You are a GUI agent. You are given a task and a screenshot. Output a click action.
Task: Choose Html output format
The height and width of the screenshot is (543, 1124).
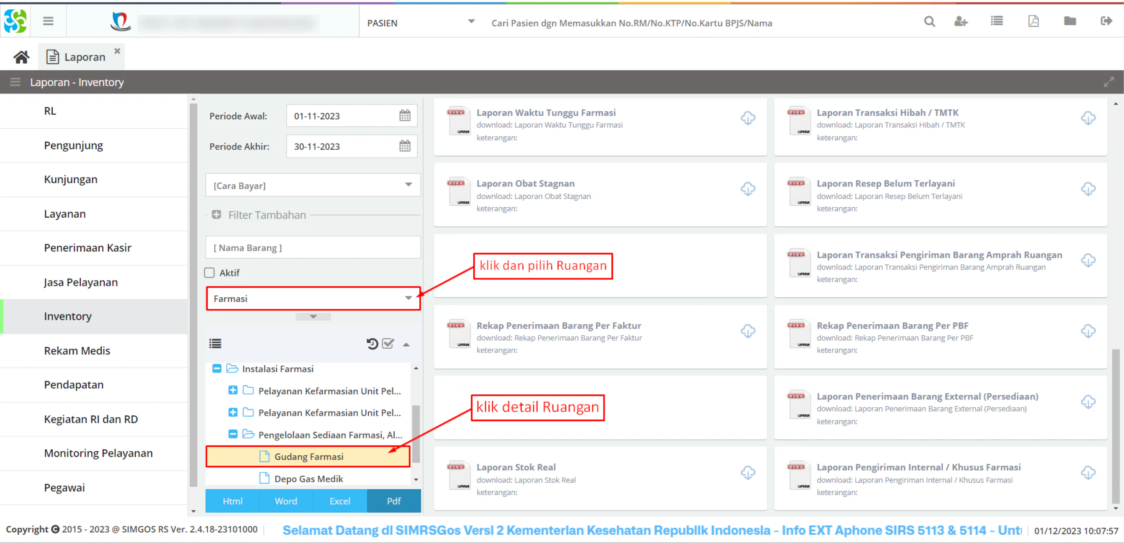pyautogui.click(x=232, y=501)
